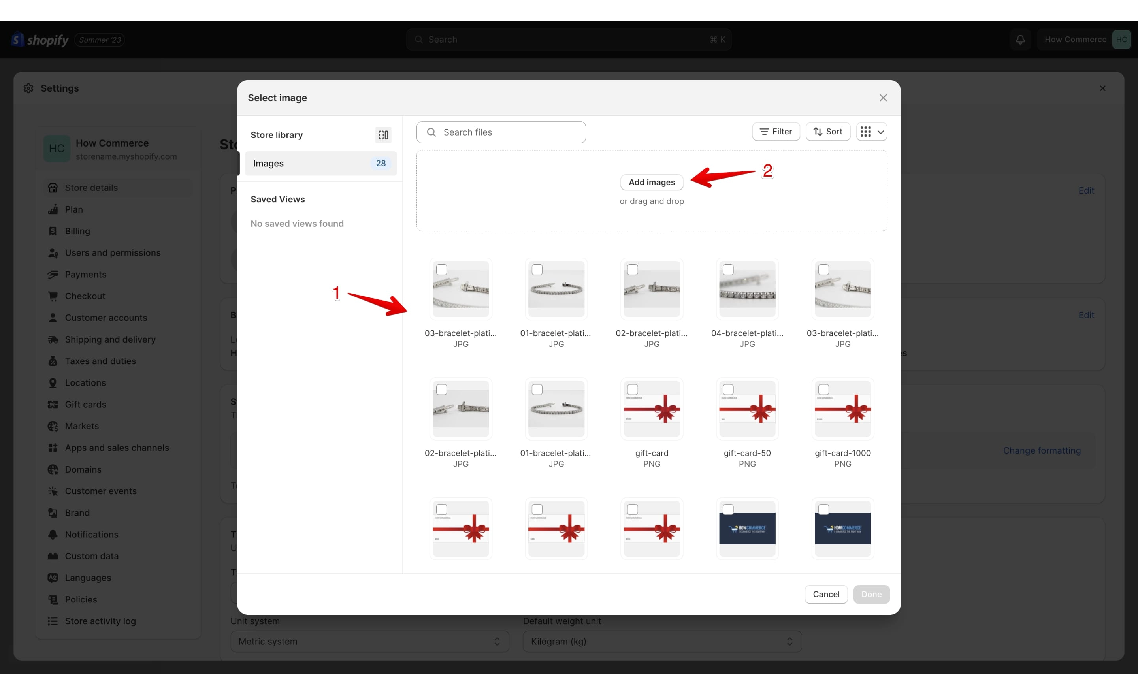Viewport: 1138px width, 674px height.
Task: Click the Add images button
Action: 652,182
